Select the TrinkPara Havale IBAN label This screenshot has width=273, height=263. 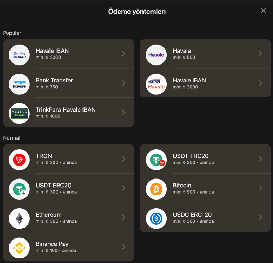tap(66, 110)
